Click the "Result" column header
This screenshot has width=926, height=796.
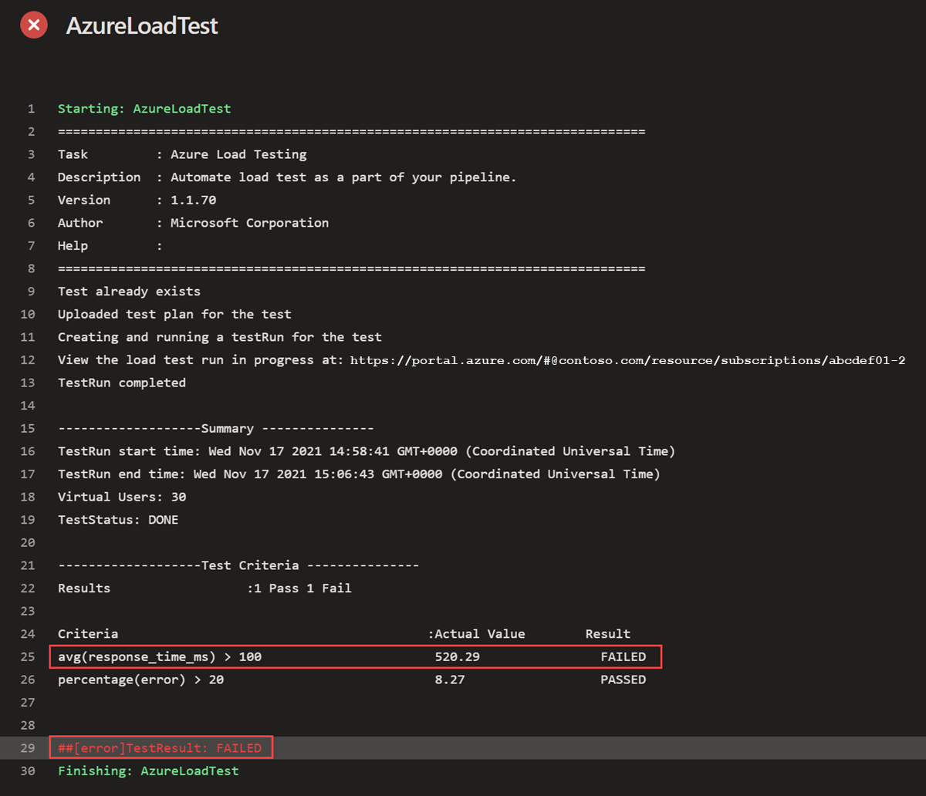pyautogui.click(x=607, y=634)
